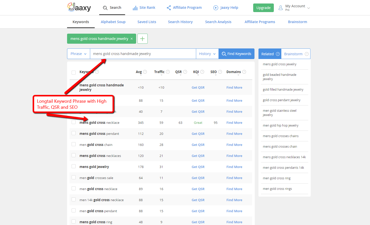Click the Find Keywords button
370x225 pixels.
coord(237,54)
